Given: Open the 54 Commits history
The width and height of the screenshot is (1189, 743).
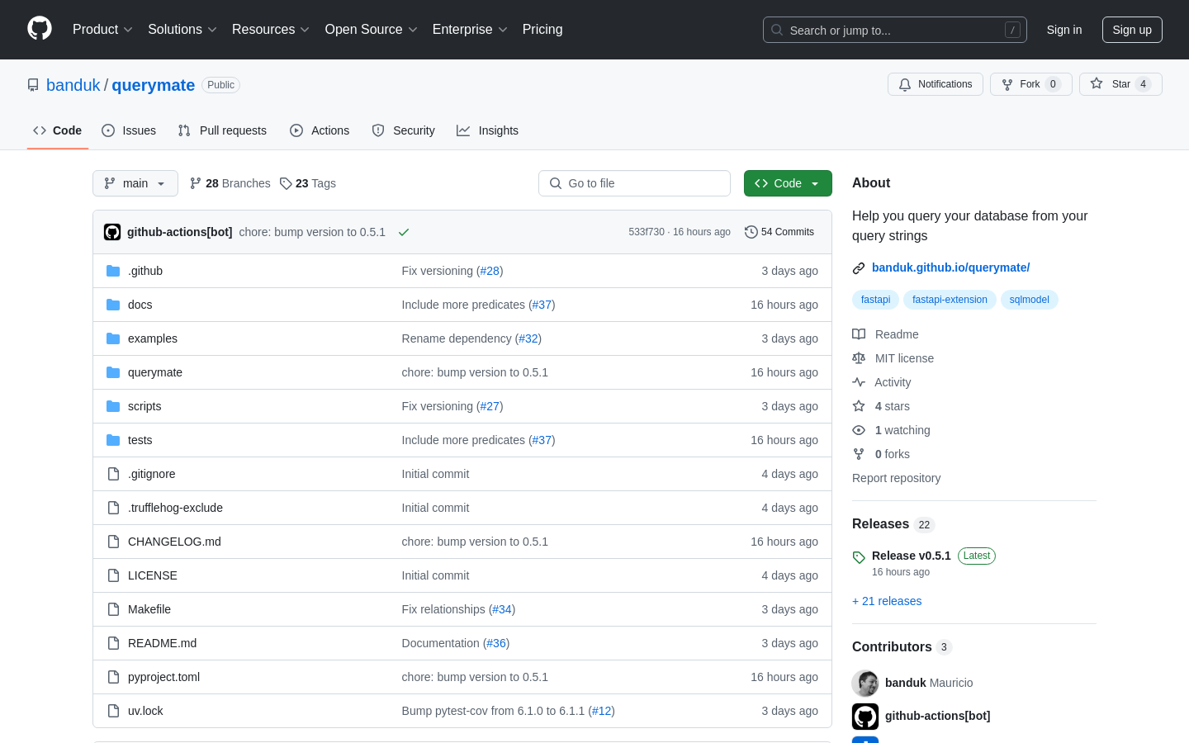Looking at the screenshot, I should tap(779, 232).
